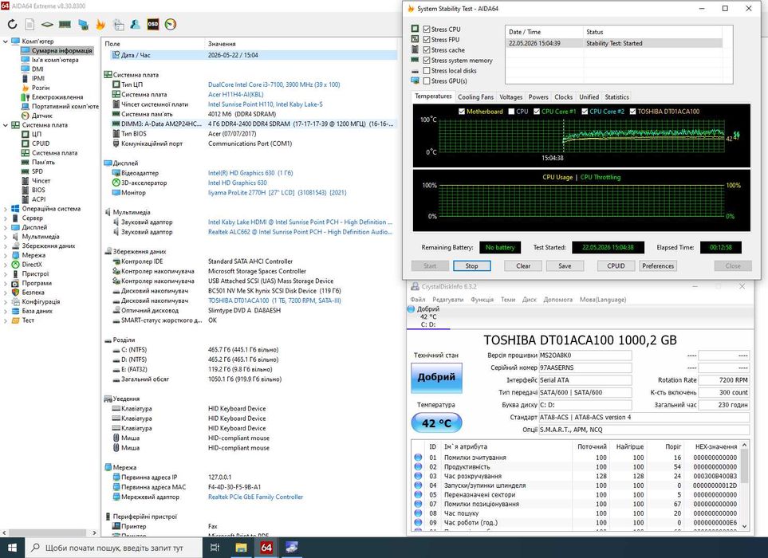Click the user/remote toolbar icon
Screen dimensions: 768x558
point(136,24)
